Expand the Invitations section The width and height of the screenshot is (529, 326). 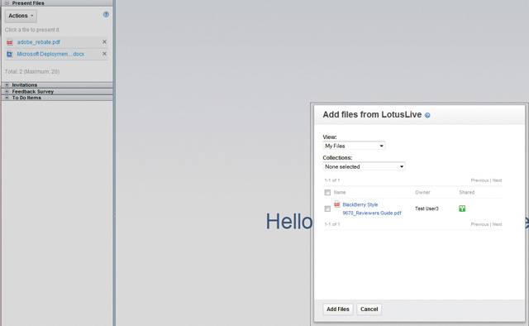[7, 84]
